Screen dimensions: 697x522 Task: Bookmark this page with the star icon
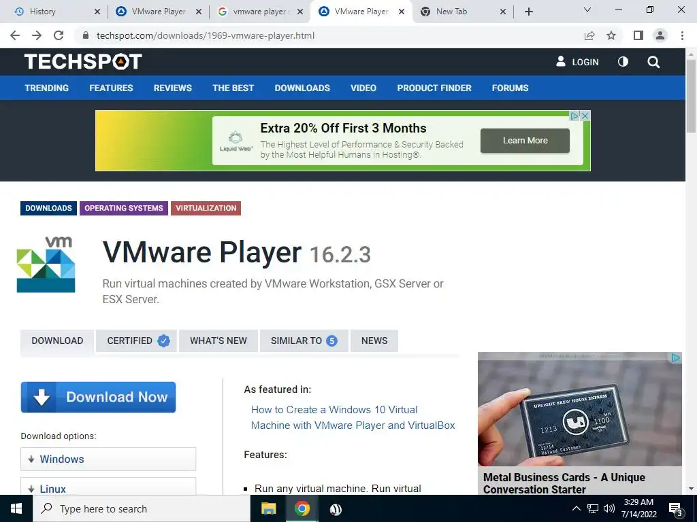click(x=611, y=35)
